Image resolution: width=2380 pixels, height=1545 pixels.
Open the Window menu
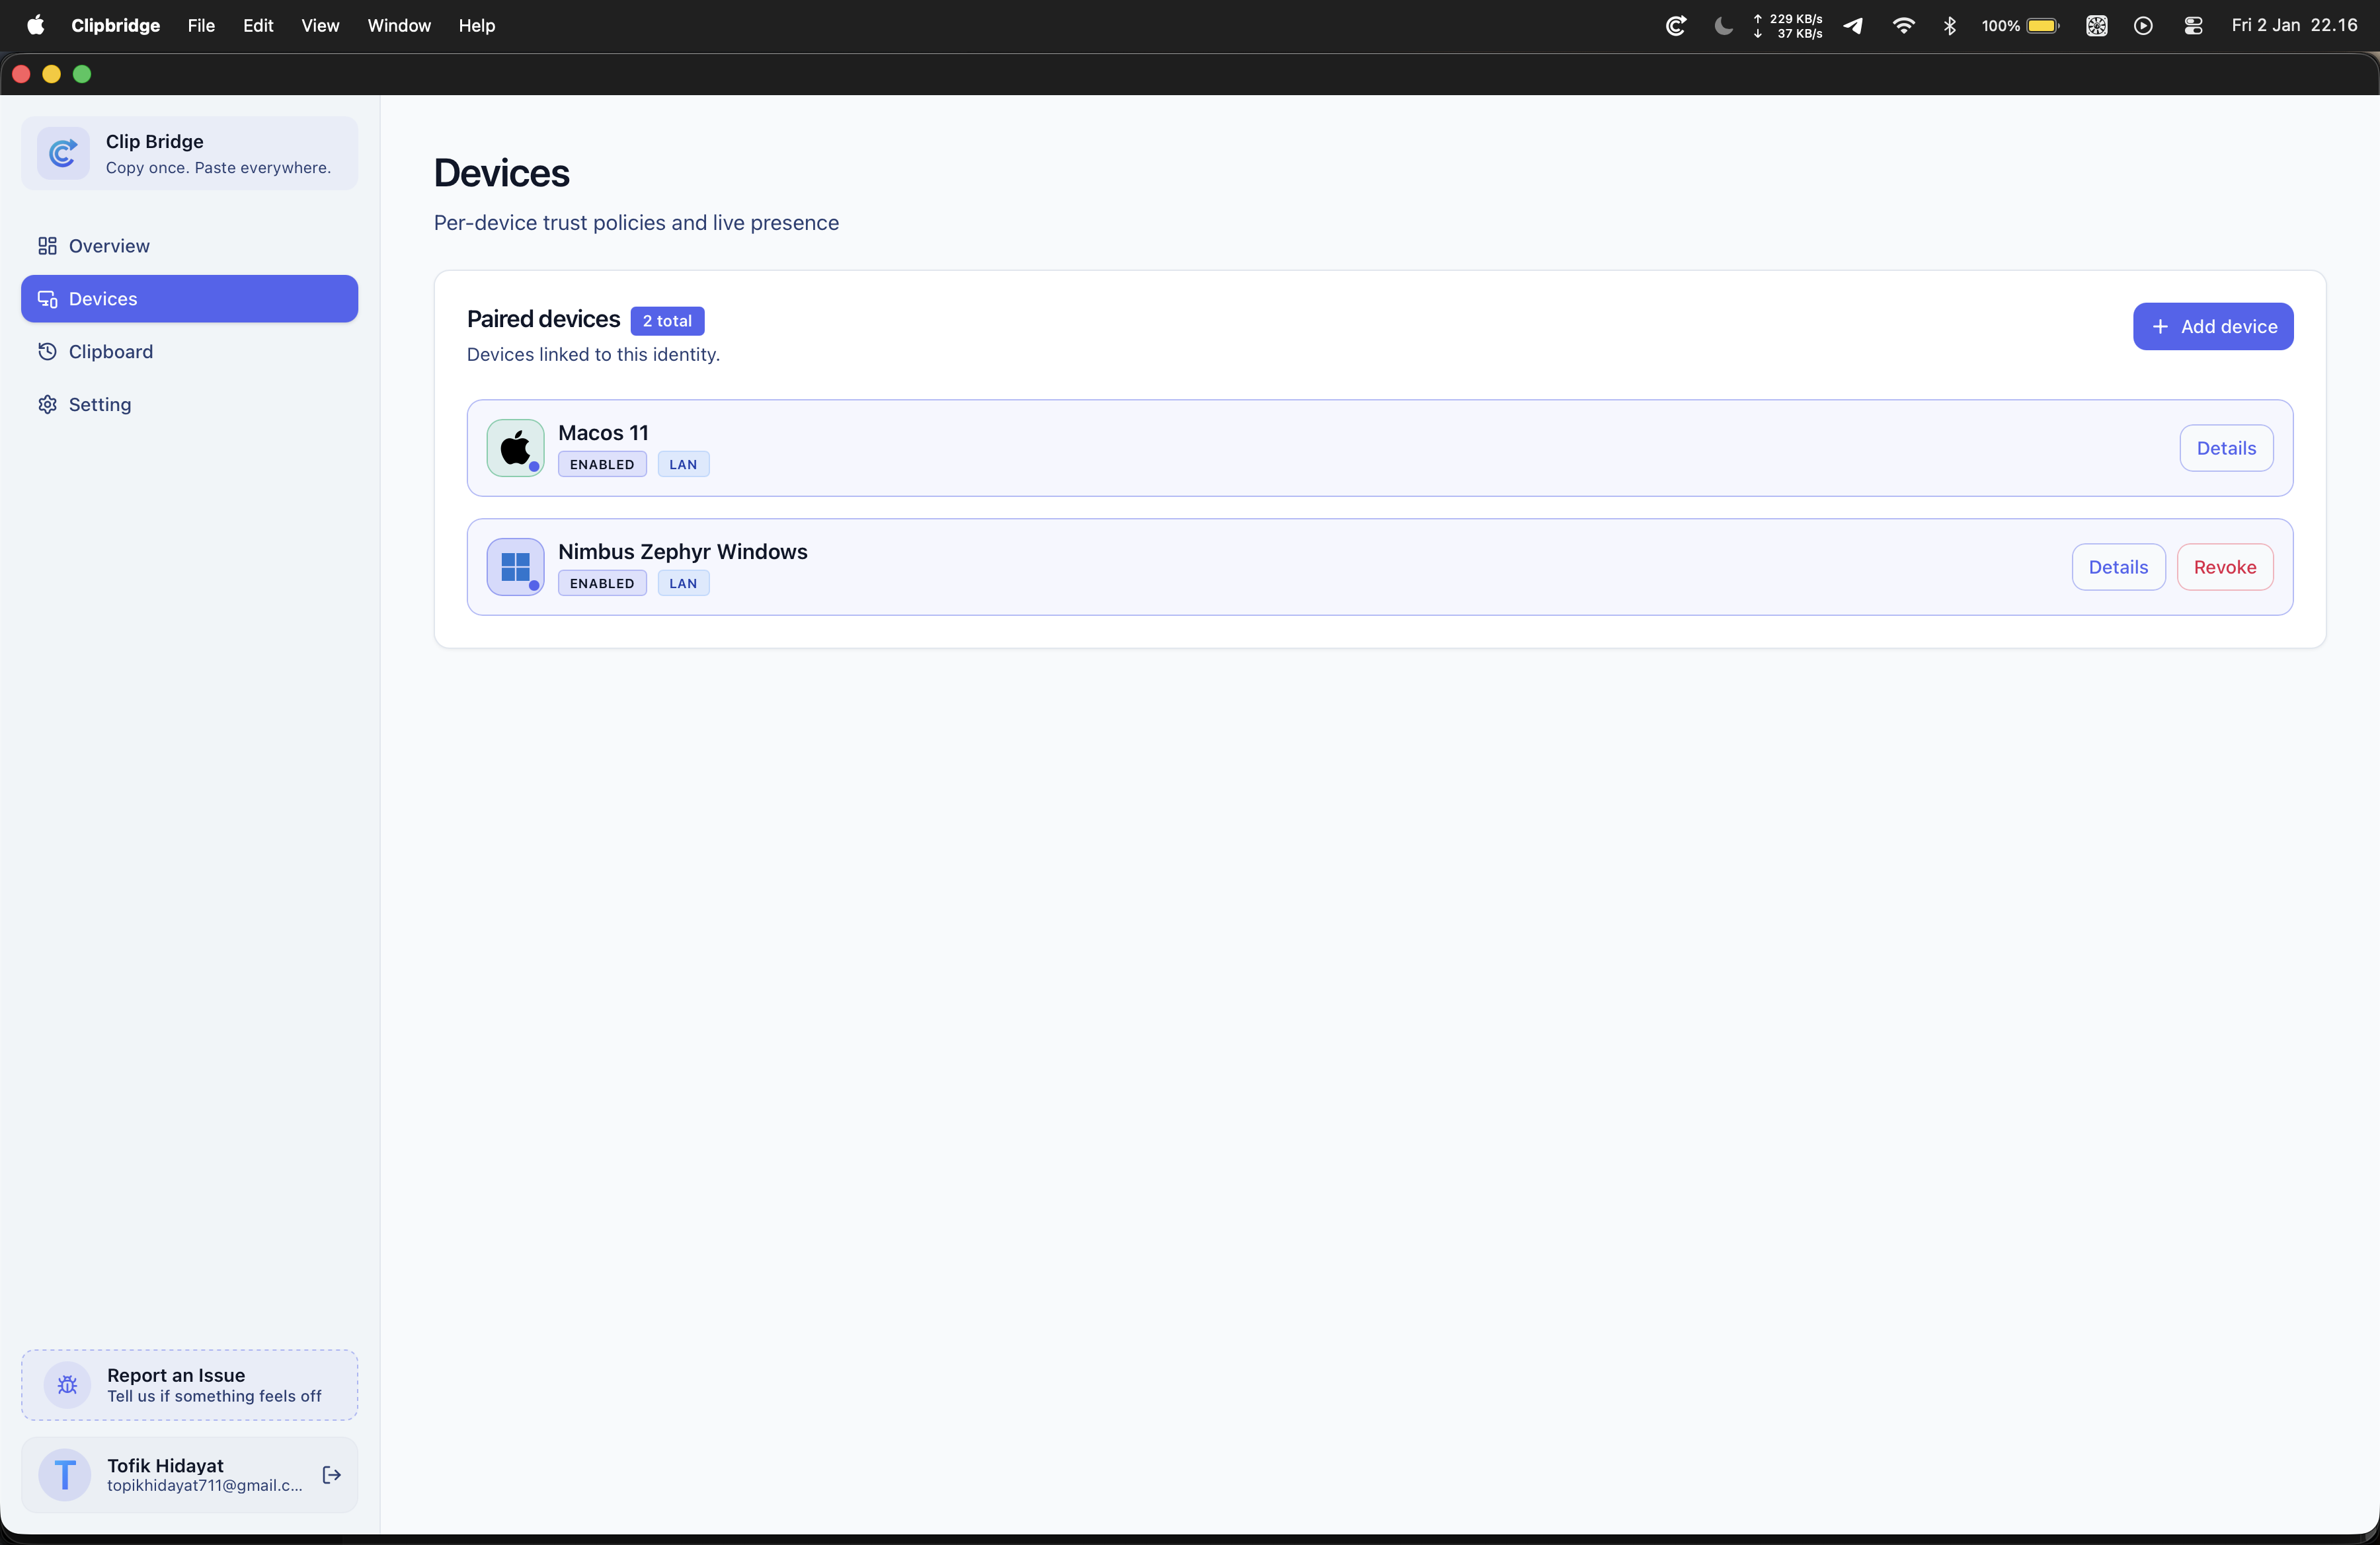point(398,25)
